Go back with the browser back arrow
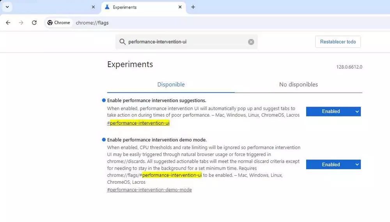The width and height of the screenshot is (390, 222). point(8,23)
